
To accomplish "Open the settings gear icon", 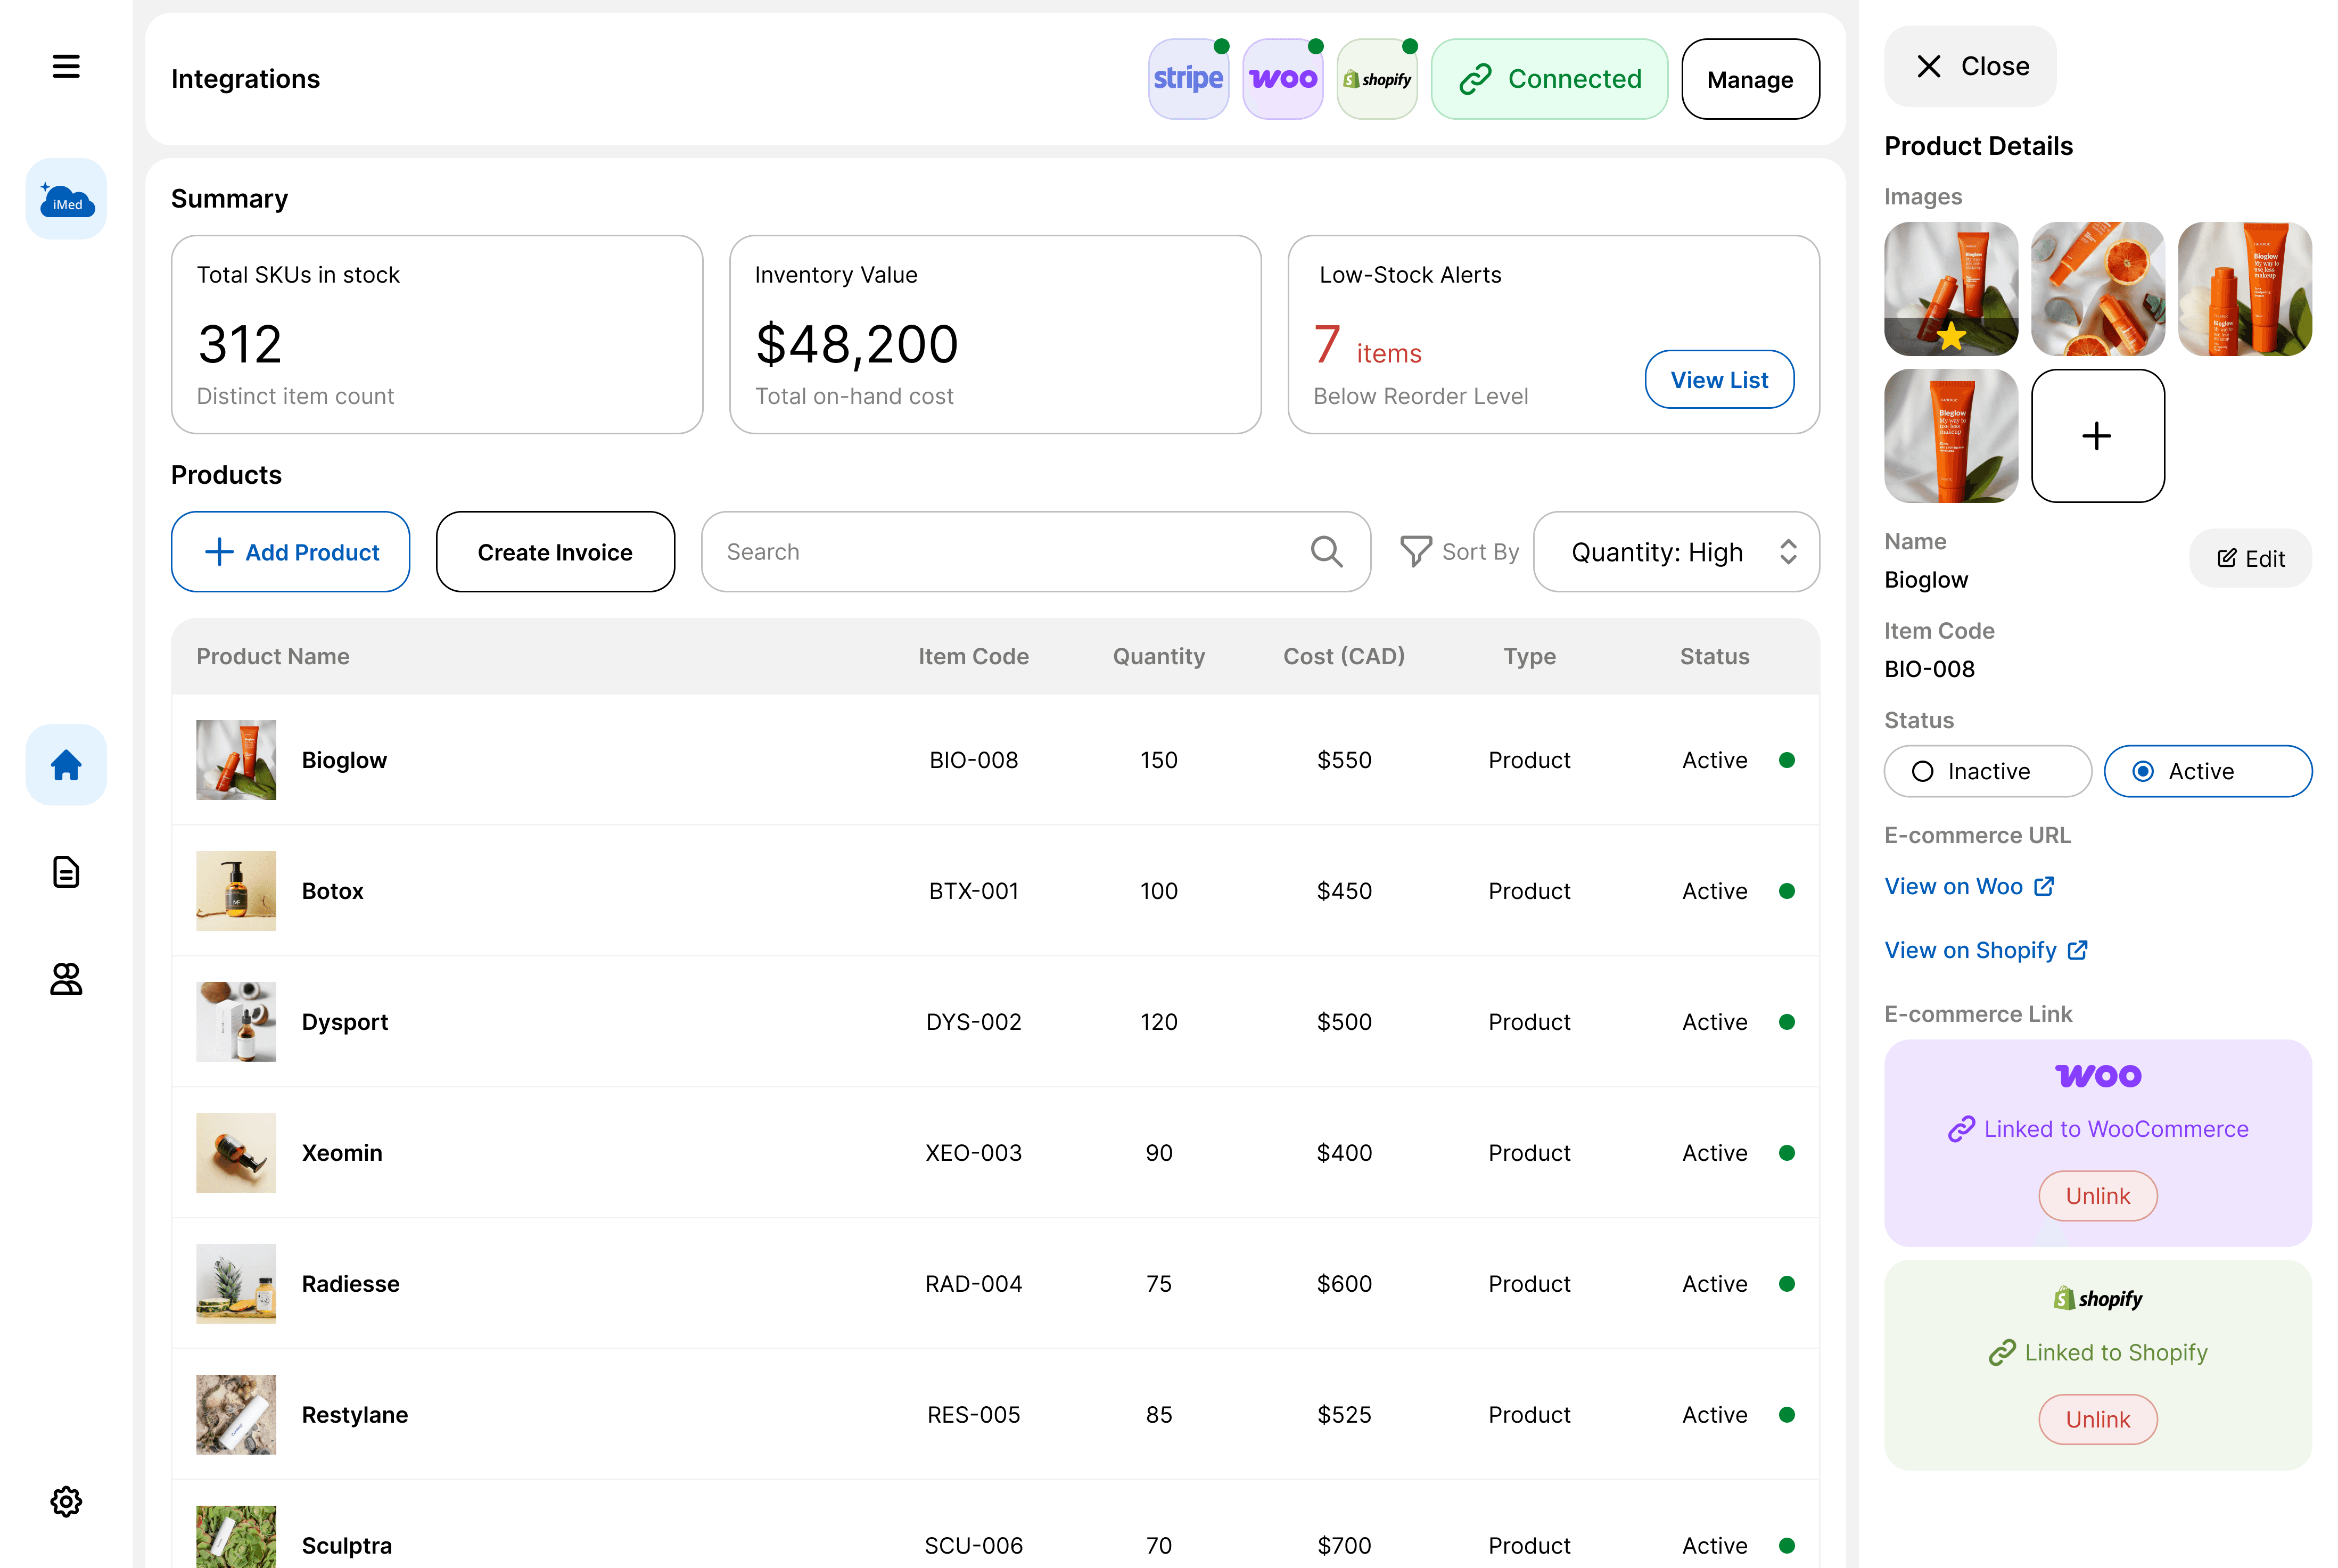I will coord(66,1501).
